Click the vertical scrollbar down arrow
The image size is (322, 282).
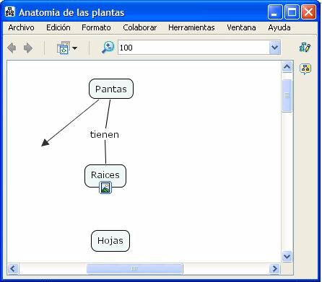click(287, 256)
